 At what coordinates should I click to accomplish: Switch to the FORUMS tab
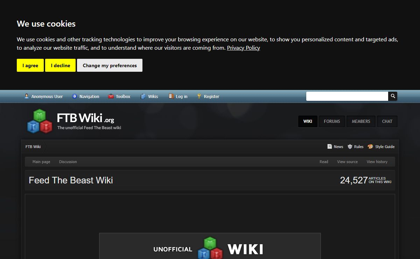pos(332,121)
